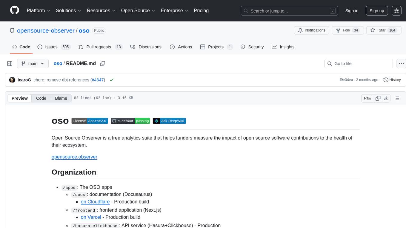406x228 pixels.
Task: Open commit f9e34ea
Action: [x=346, y=80]
